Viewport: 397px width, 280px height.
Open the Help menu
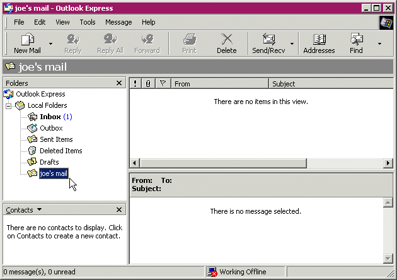point(148,22)
